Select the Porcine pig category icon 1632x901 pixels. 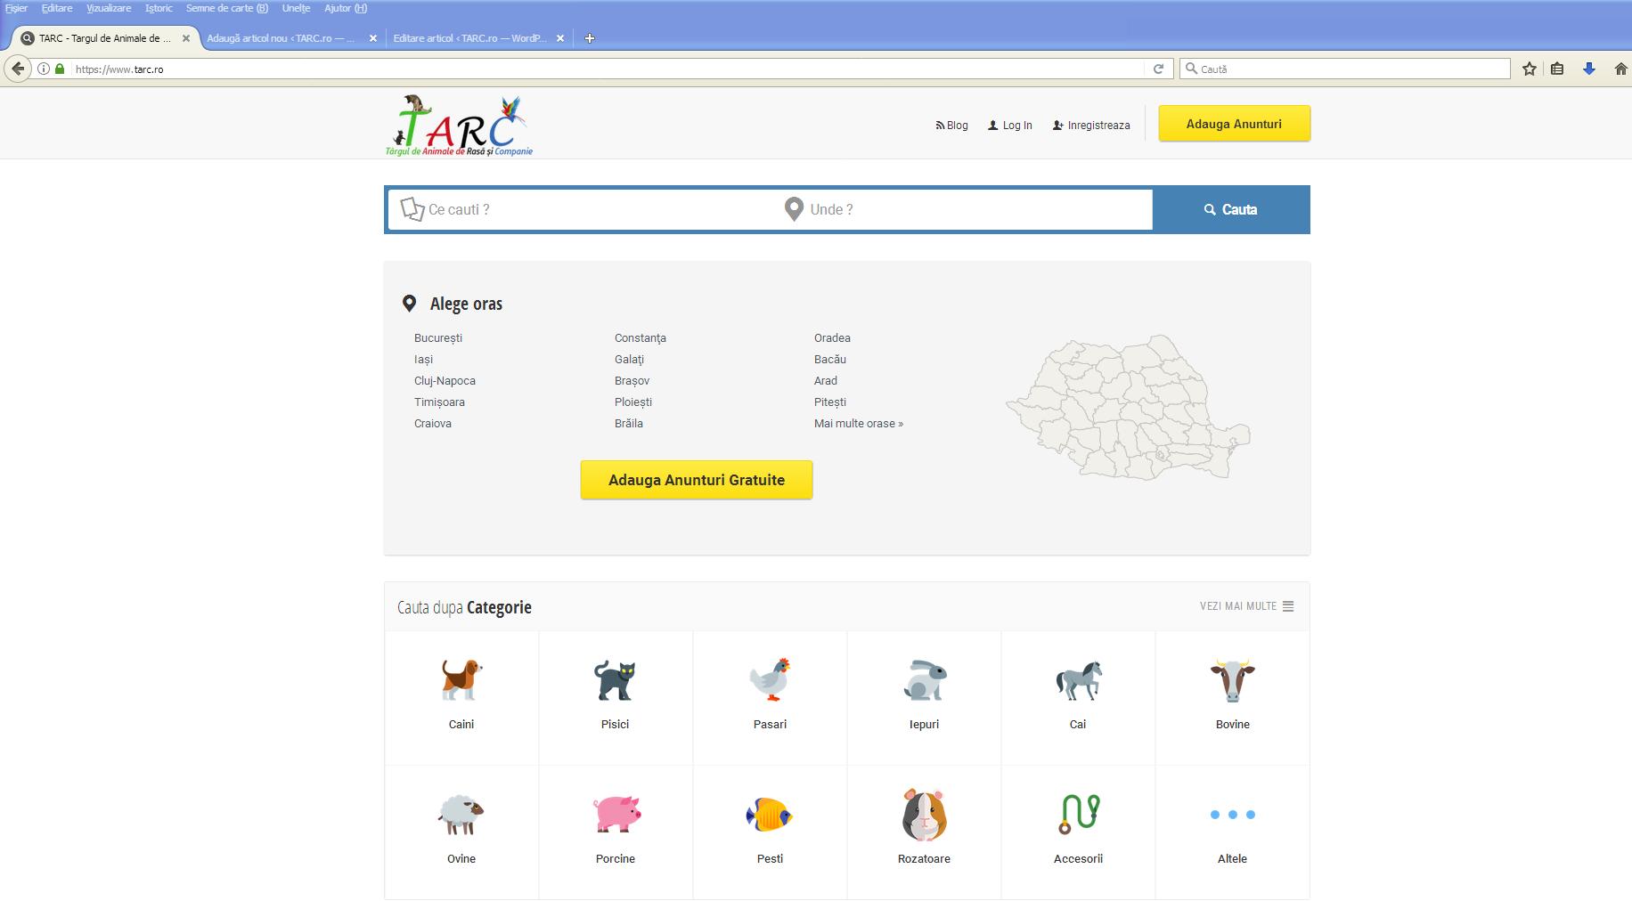[616, 814]
